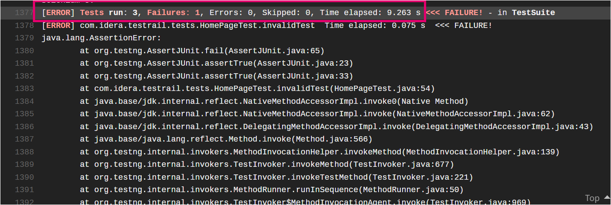Screen dimensions: 611x205
Task: Click line number 1380
Action: coord(24,51)
